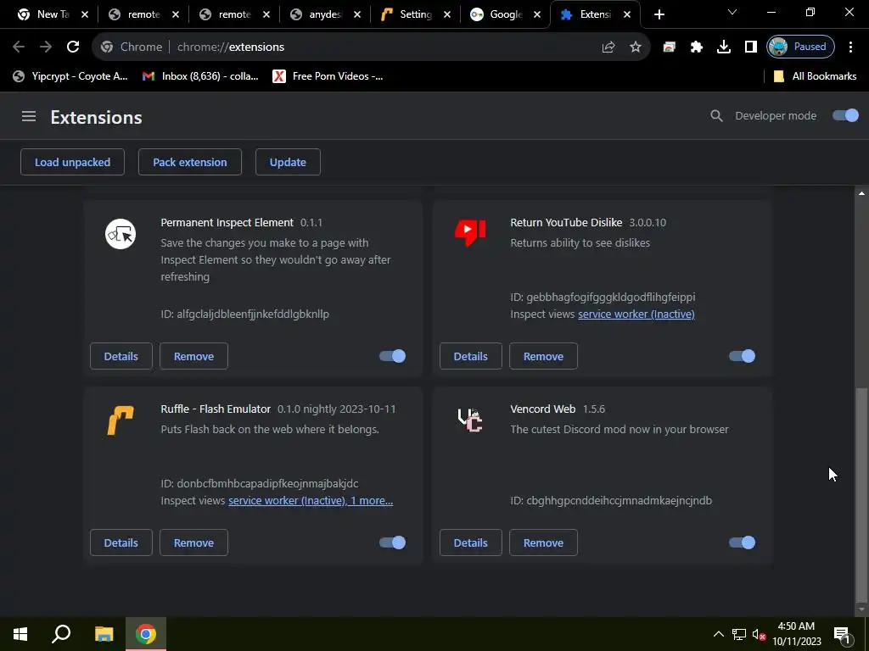869x651 pixels.
Task: Remove the Ruffle - Flash Emulator extension
Action: tap(194, 542)
